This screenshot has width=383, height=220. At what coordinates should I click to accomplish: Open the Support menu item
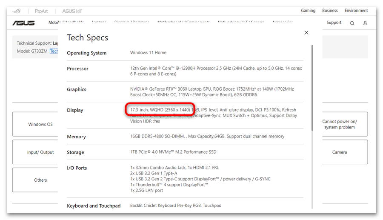point(334,23)
